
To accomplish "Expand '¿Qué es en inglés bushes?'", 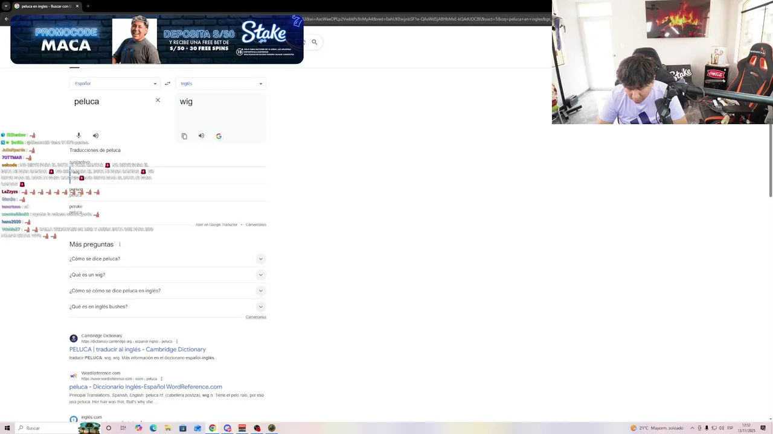I will pyautogui.click(x=167, y=307).
